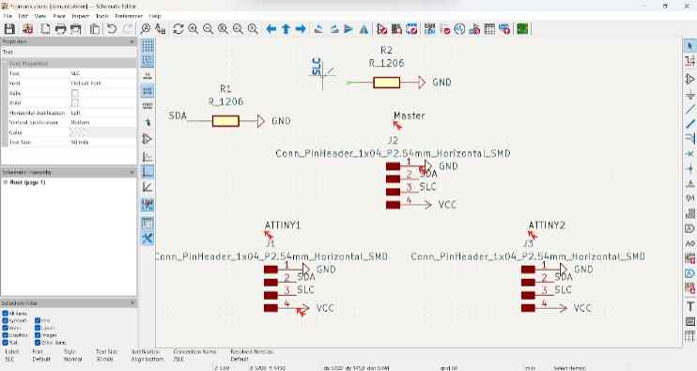
Task: Close the Schematic Hierarchy panel
Action: point(132,172)
